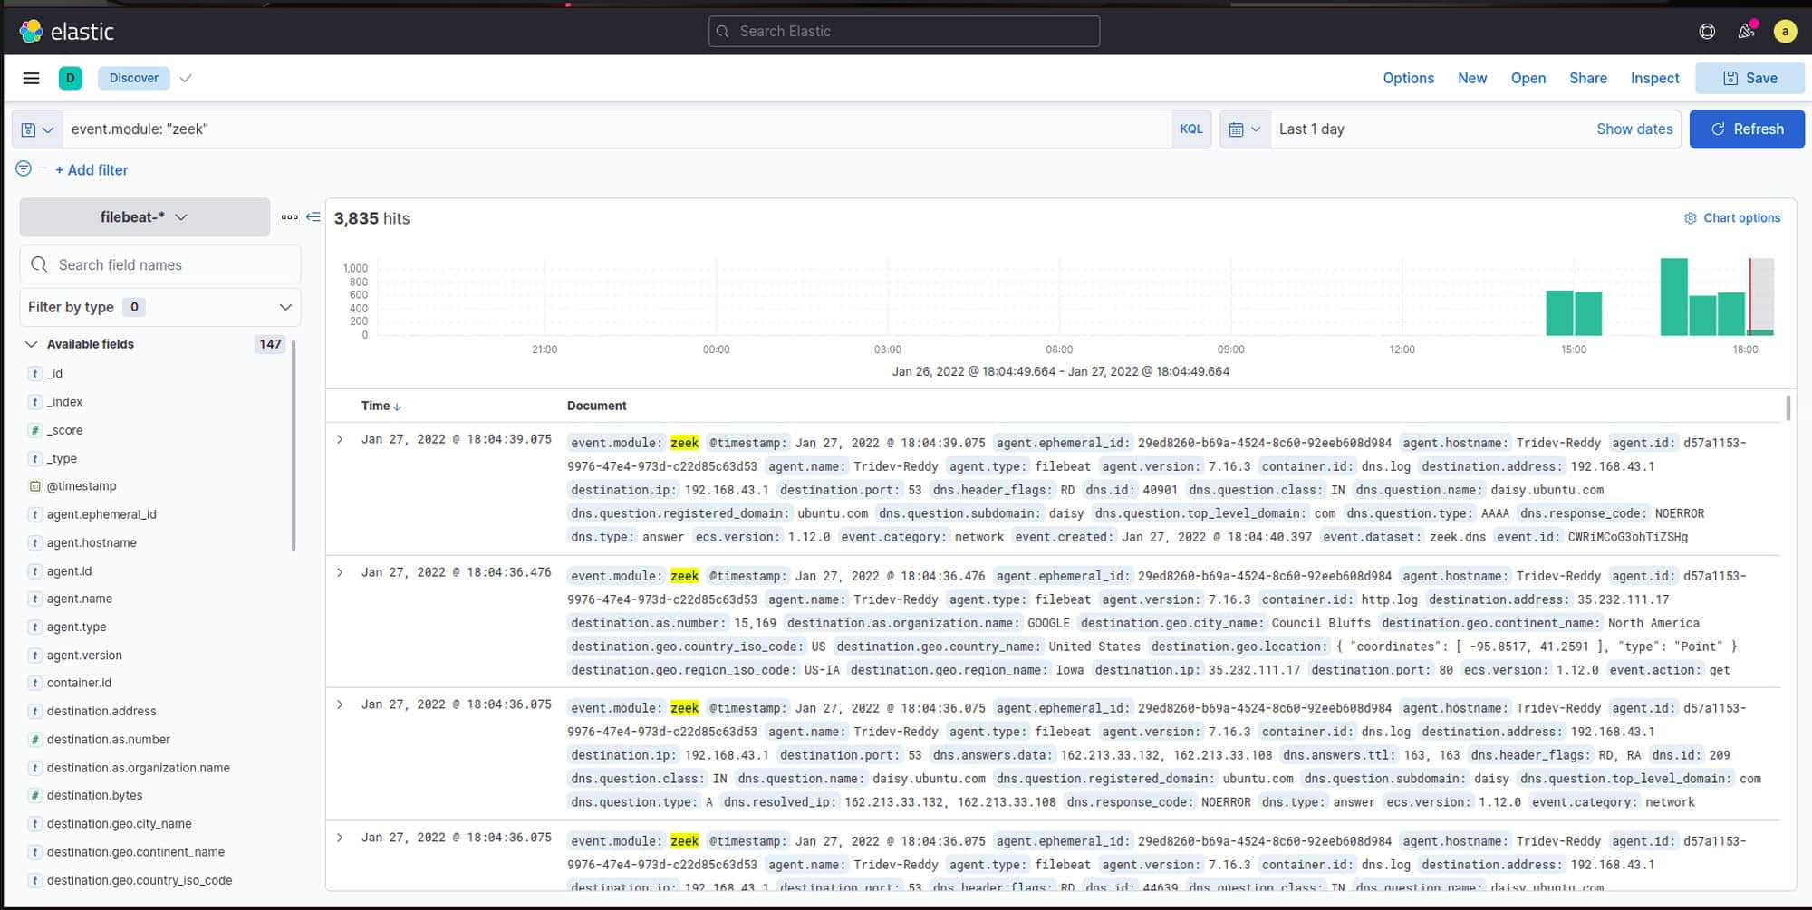Click the document table scrollbar
Screen dimensions: 1812x910
point(1788,408)
